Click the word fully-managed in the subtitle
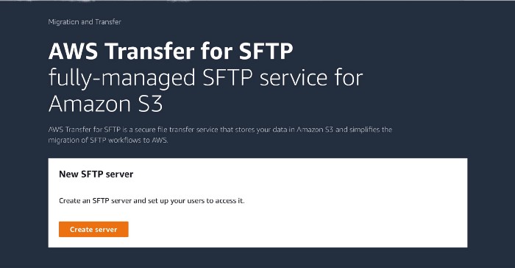Viewport: 515px width, 268px height. pyautogui.click(x=122, y=80)
